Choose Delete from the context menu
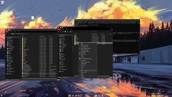172x97 pixels. pyautogui.click(x=88, y=74)
